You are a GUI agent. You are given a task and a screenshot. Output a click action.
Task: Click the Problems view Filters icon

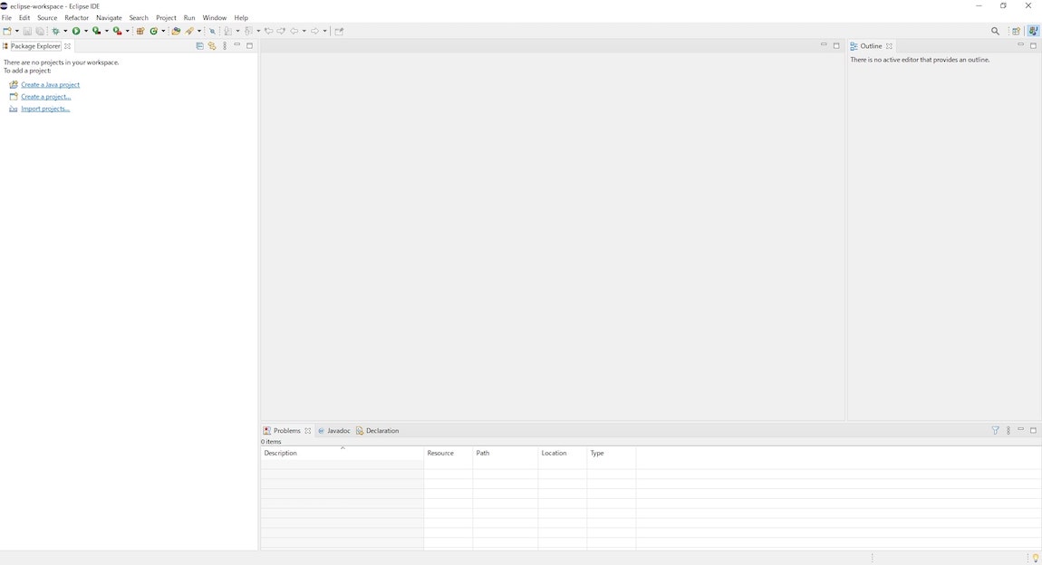point(996,430)
